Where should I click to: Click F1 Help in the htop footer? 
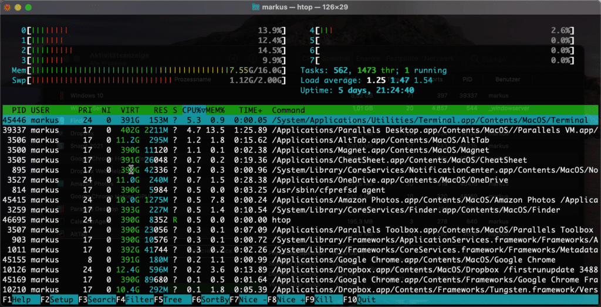[x=21, y=300]
